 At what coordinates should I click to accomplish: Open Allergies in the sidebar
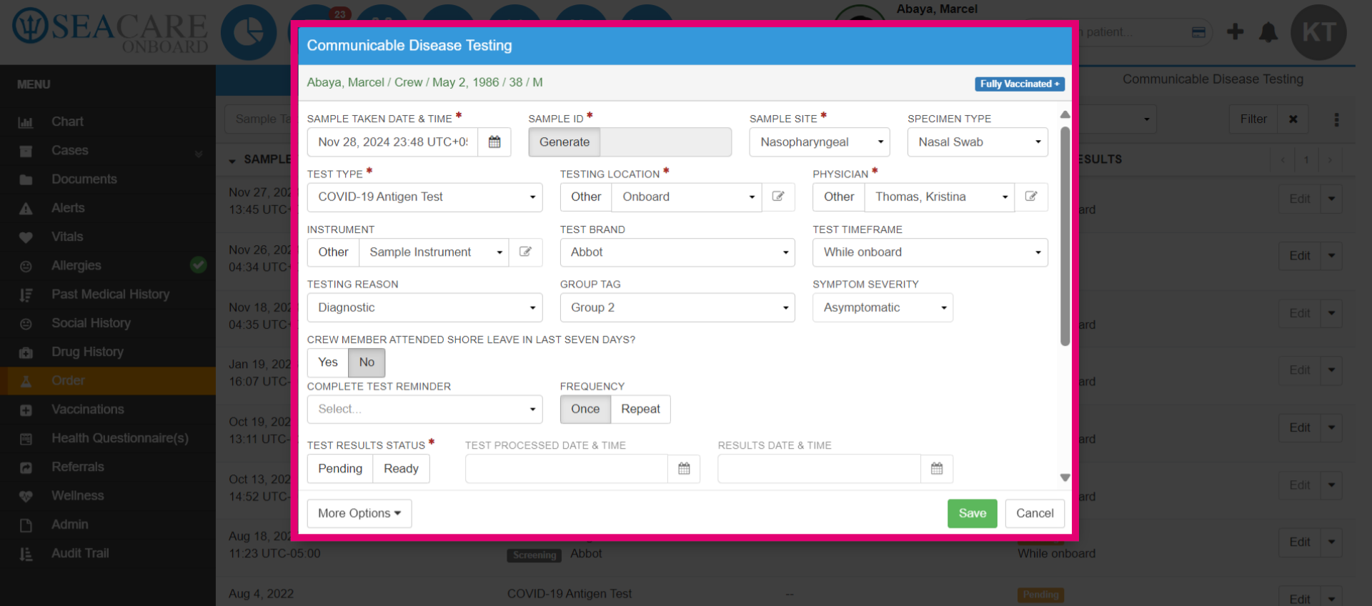pos(108,266)
